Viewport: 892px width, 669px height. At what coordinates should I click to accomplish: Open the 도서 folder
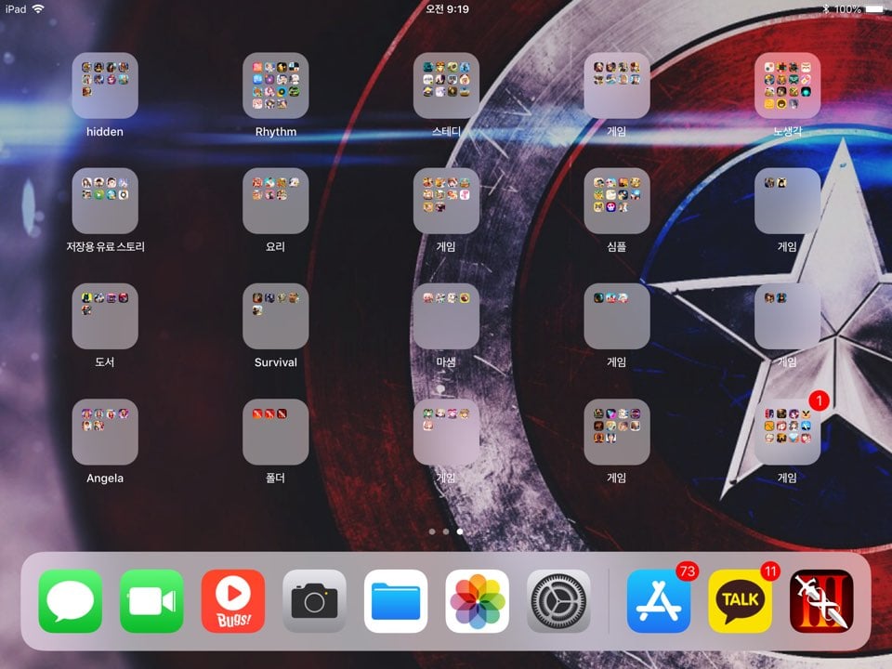tap(105, 316)
